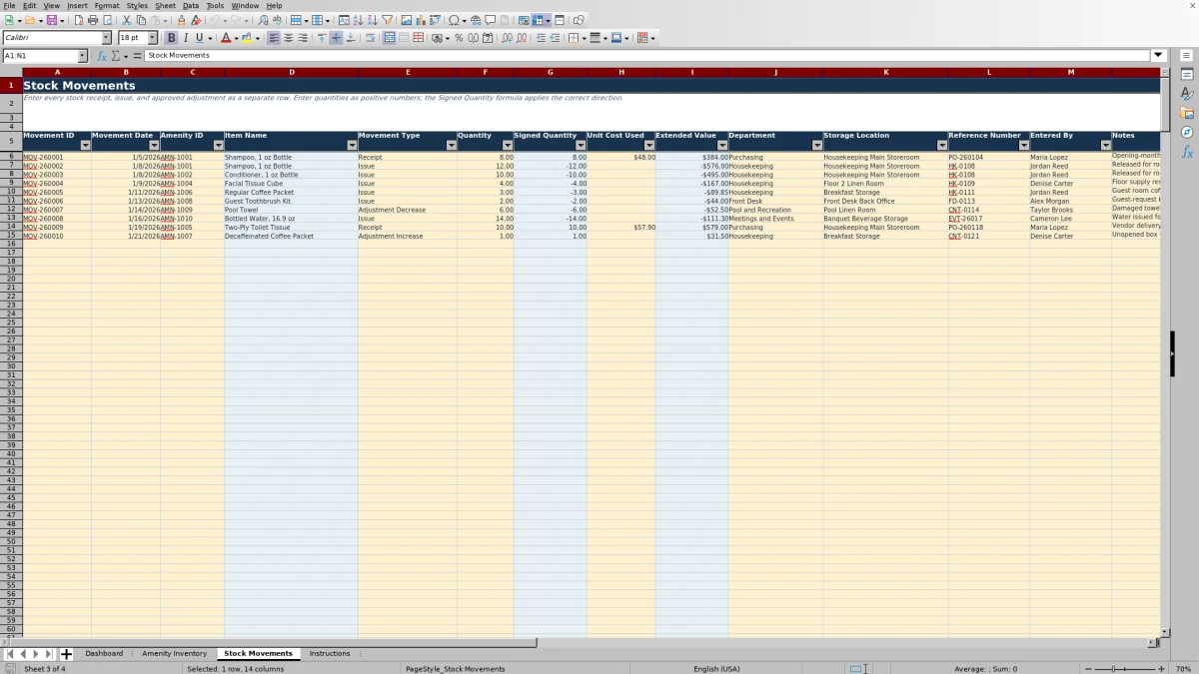The width and height of the screenshot is (1199, 674).
Task: Click the Sum sigma icon
Action: 115,56
